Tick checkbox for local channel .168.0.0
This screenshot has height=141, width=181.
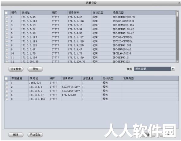coord(7,83)
